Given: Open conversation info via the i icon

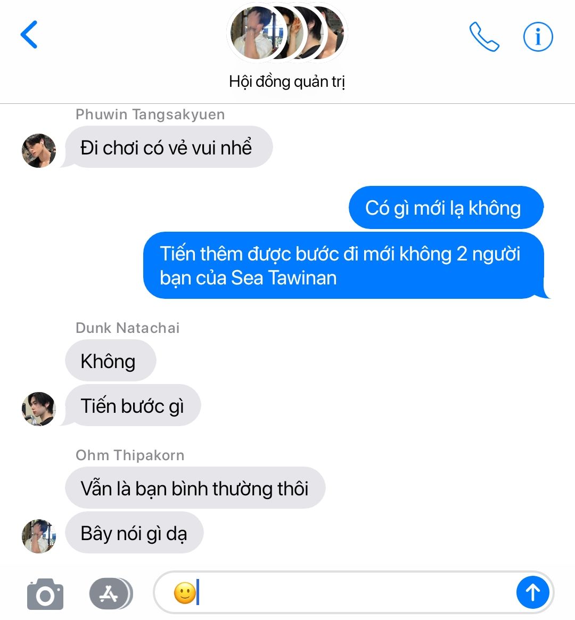Looking at the screenshot, I should pos(538,37).
